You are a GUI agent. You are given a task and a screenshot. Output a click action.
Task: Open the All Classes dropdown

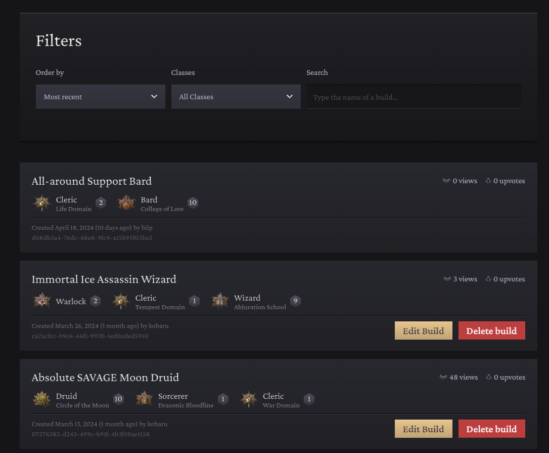click(236, 96)
